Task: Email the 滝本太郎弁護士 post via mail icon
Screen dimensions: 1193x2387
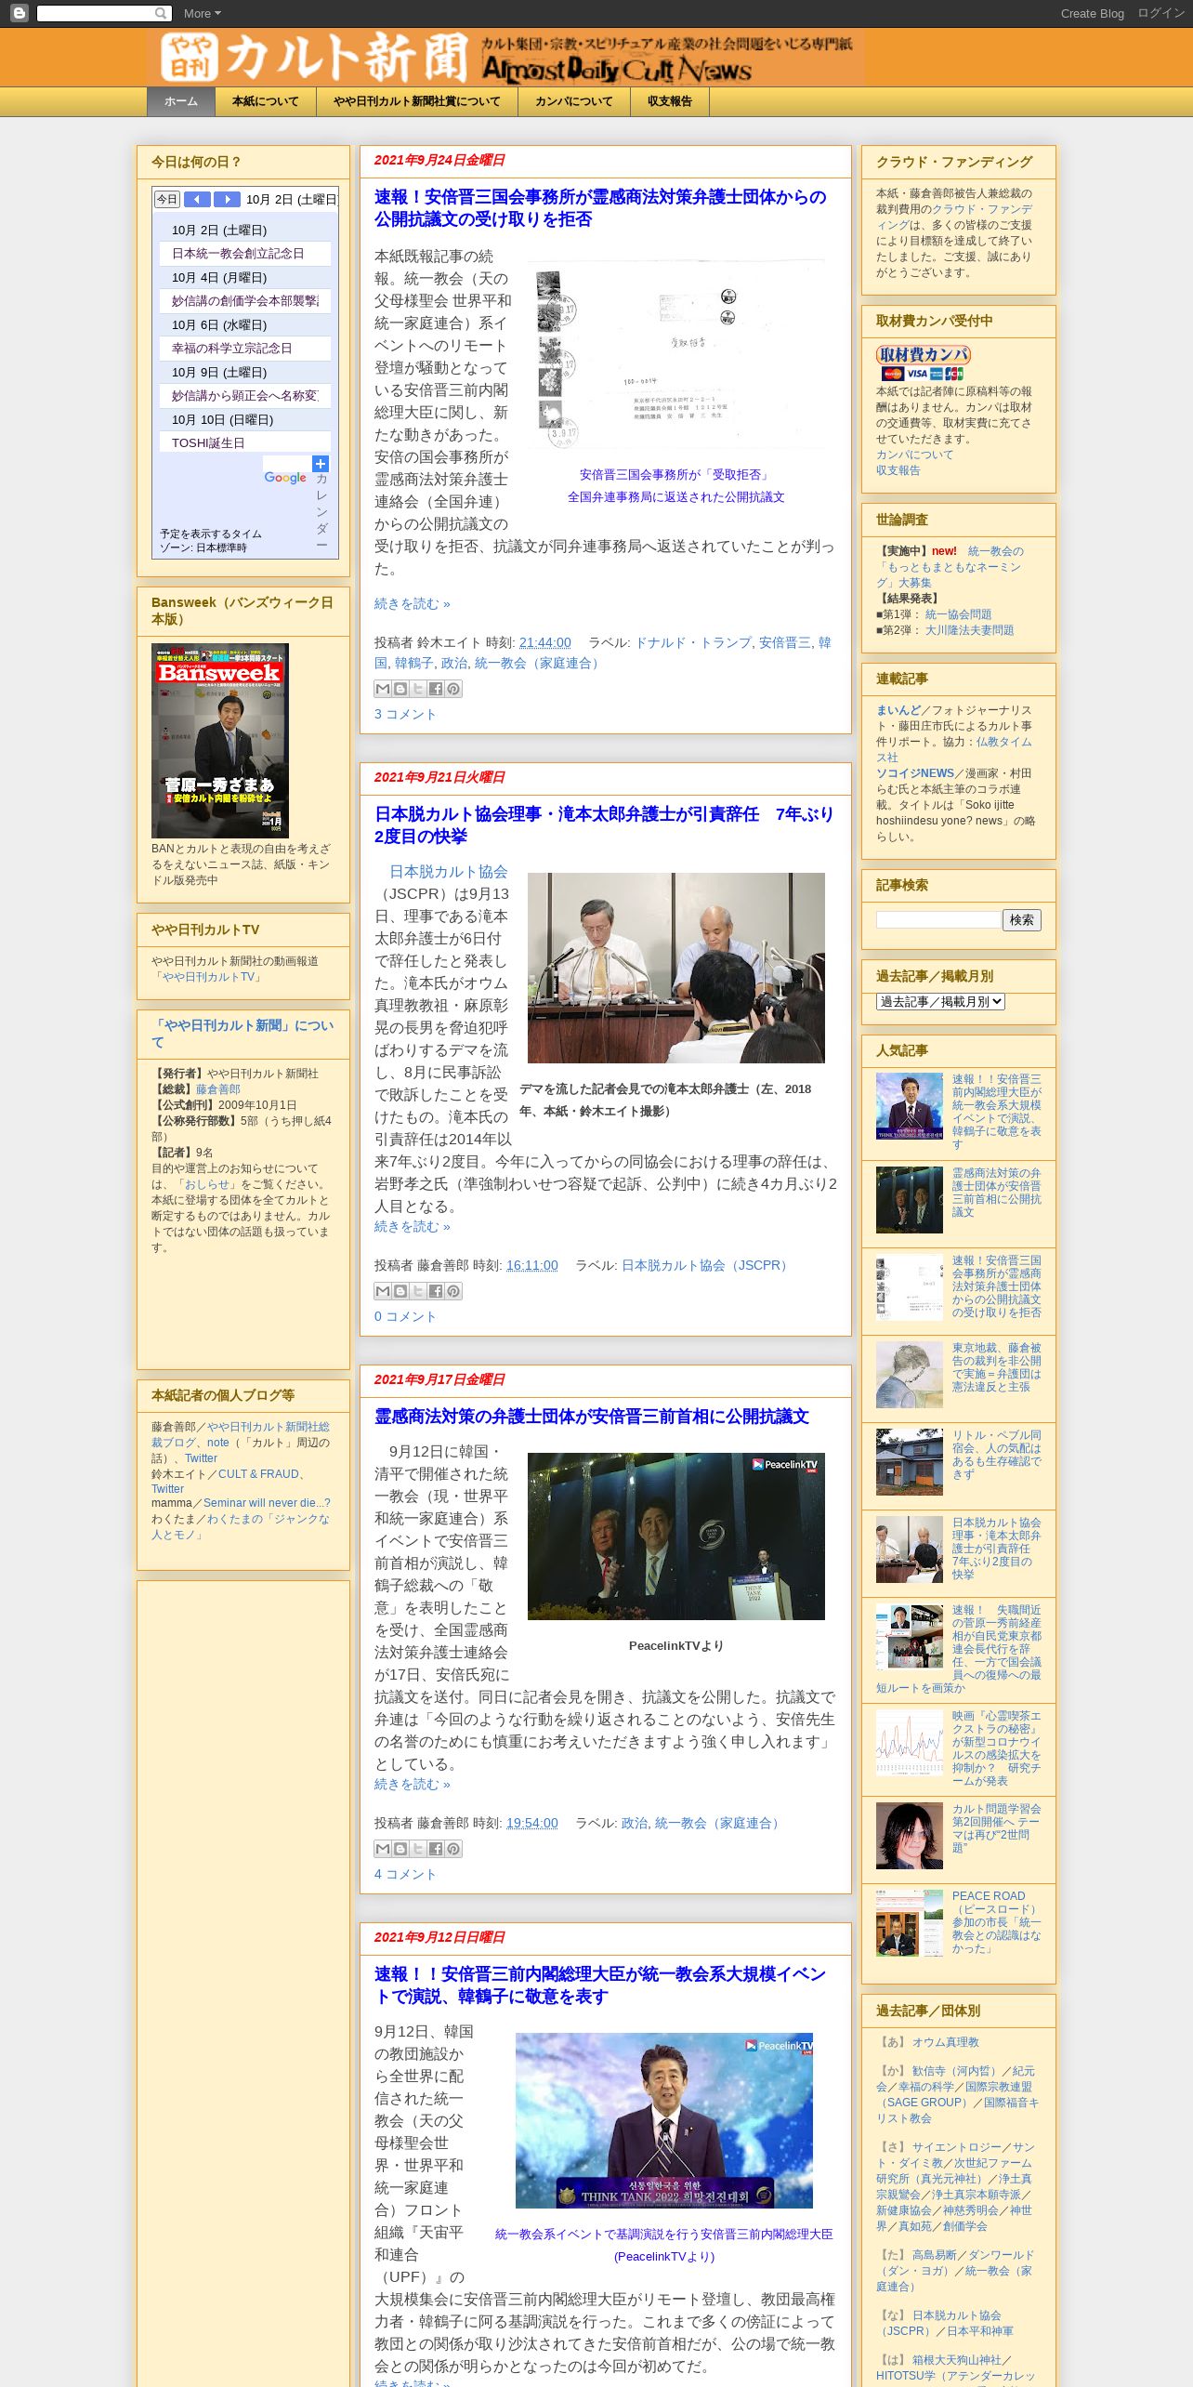Action: pyautogui.click(x=382, y=1291)
